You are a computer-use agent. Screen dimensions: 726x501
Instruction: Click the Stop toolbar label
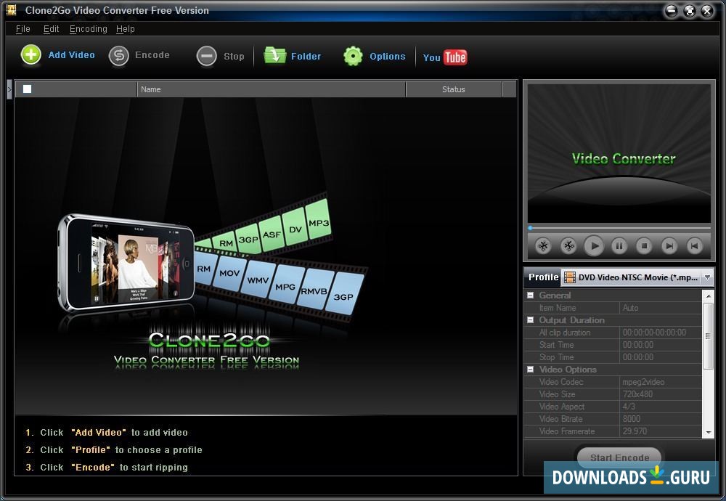(x=234, y=57)
